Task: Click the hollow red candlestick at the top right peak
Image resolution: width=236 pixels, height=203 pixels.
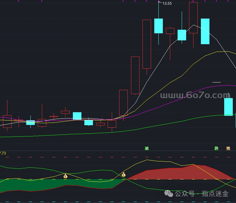Action: (193, 18)
